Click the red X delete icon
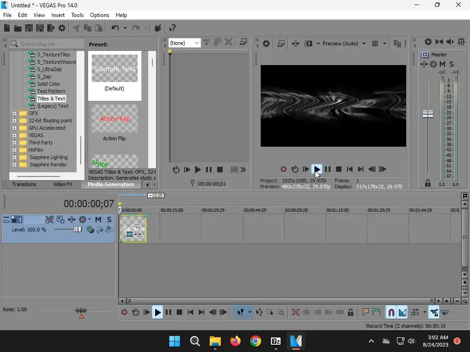 (296, 313)
